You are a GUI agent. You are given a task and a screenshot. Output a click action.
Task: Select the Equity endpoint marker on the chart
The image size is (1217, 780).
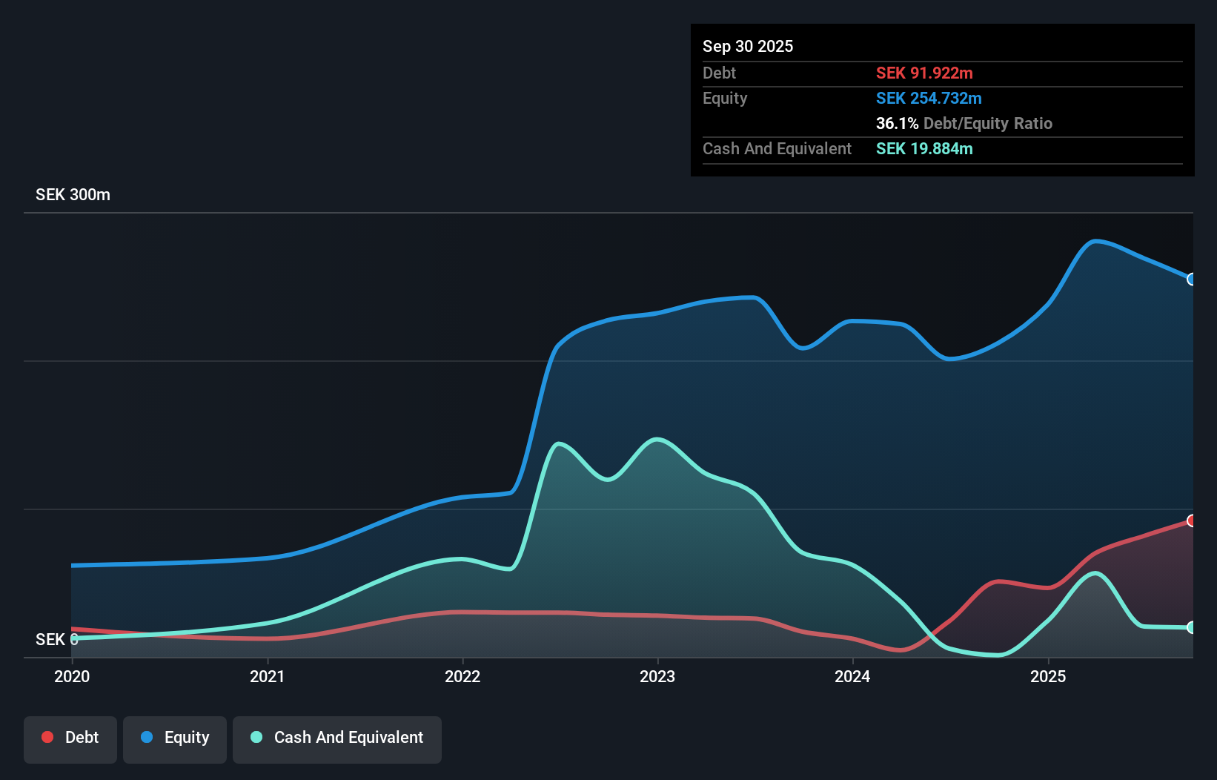click(1191, 280)
